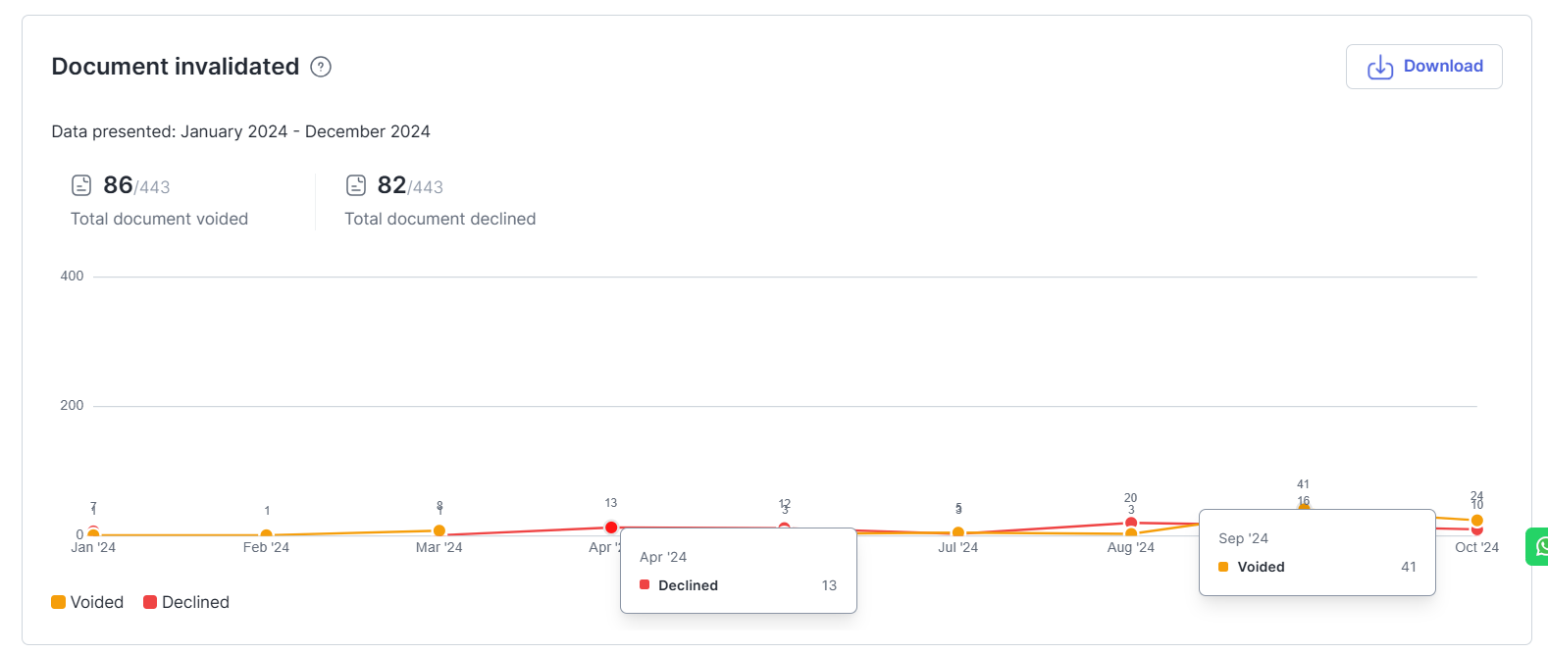The height and width of the screenshot is (654, 1548).
Task: Click the Jul '24 data point marker
Action: [958, 532]
